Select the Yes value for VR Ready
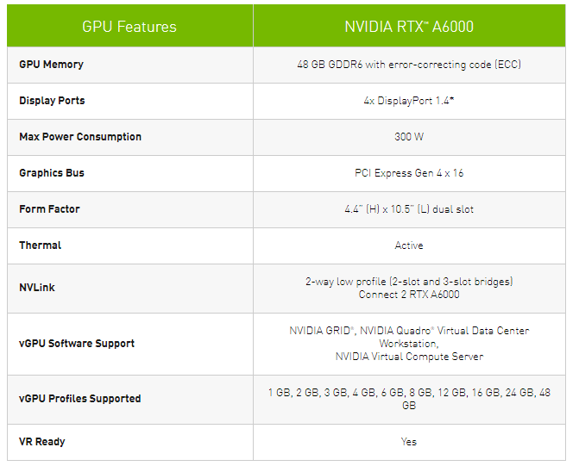Screen dimensions: 579x466 point(409,442)
